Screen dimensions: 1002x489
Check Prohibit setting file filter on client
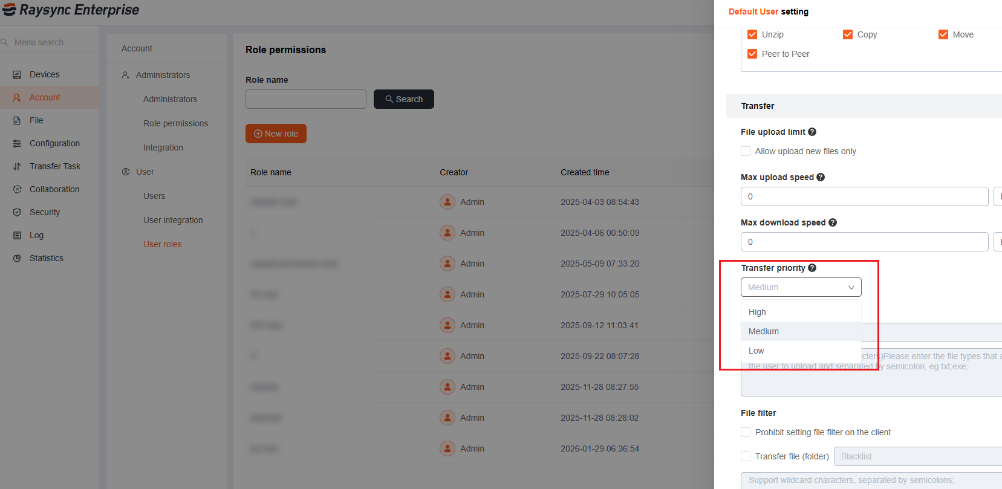(746, 432)
